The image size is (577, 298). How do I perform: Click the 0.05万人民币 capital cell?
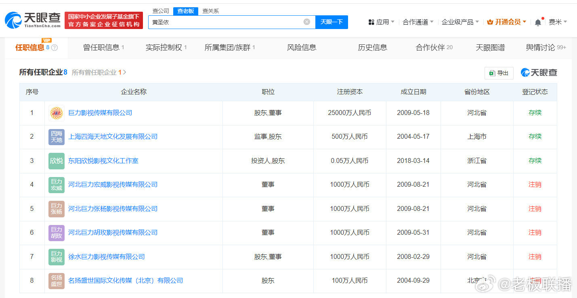(350, 161)
